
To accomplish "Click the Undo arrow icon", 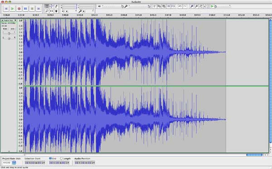I will (180, 6).
